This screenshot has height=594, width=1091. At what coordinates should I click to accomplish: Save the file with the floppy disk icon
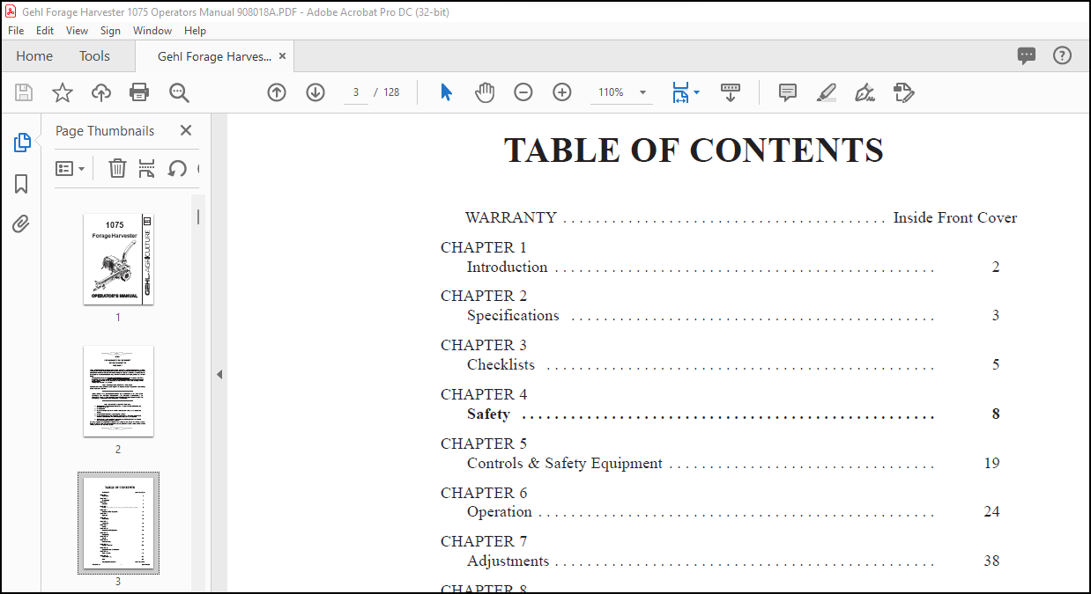[x=24, y=92]
